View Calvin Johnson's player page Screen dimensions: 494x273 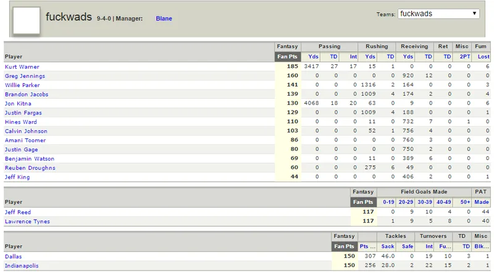26,131
